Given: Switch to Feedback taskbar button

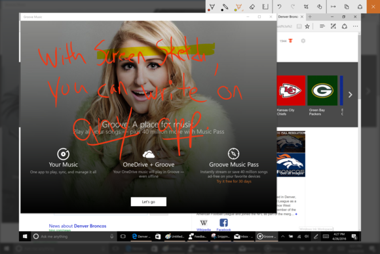Looking at the screenshot, I should [x=197, y=236].
